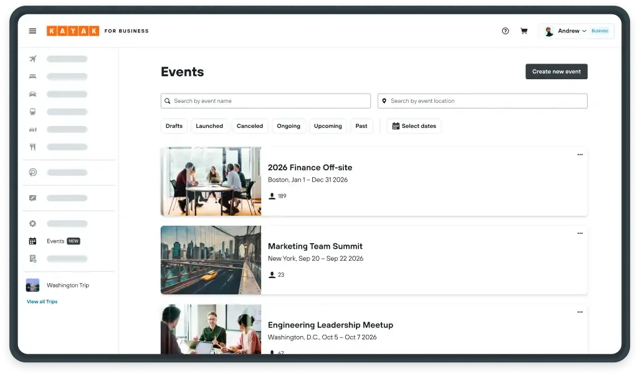This screenshot has width=640, height=376.
Task: Toggle the Drafts events filter
Action: click(x=174, y=126)
